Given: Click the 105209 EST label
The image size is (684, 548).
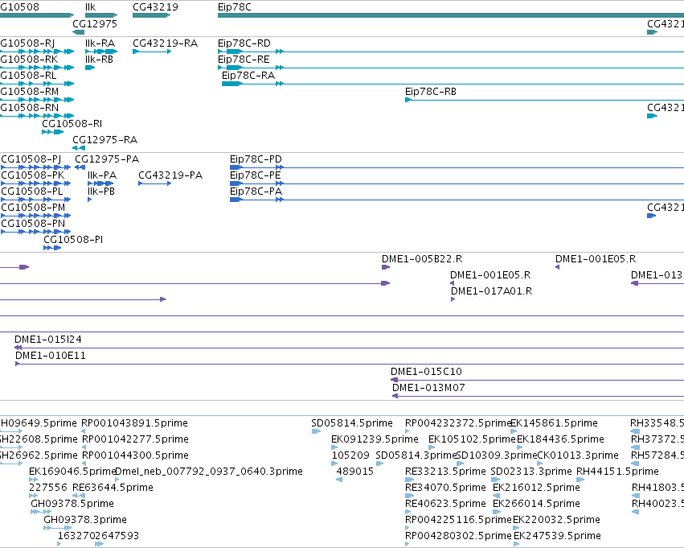Looking at the screenshot, I should 350,455.
